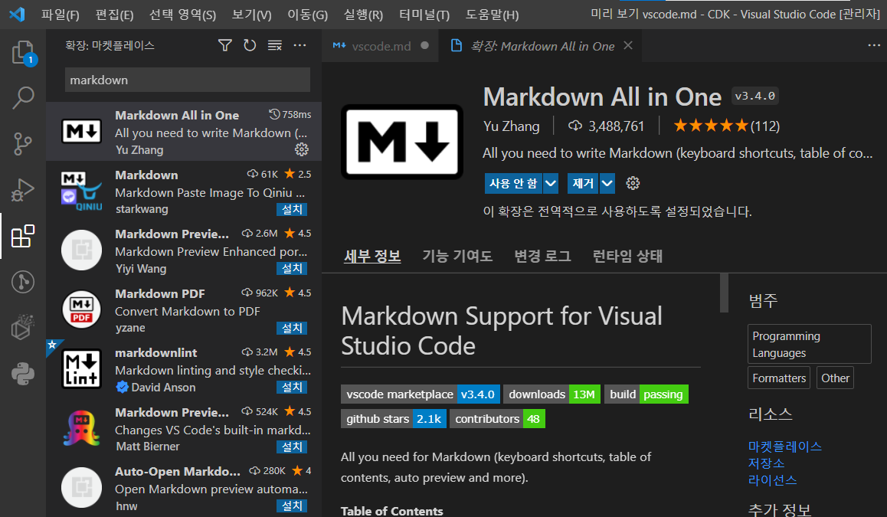Open the Git Graph activity bar icon
The height and width of the screenshot is (517, 887).
23,282
